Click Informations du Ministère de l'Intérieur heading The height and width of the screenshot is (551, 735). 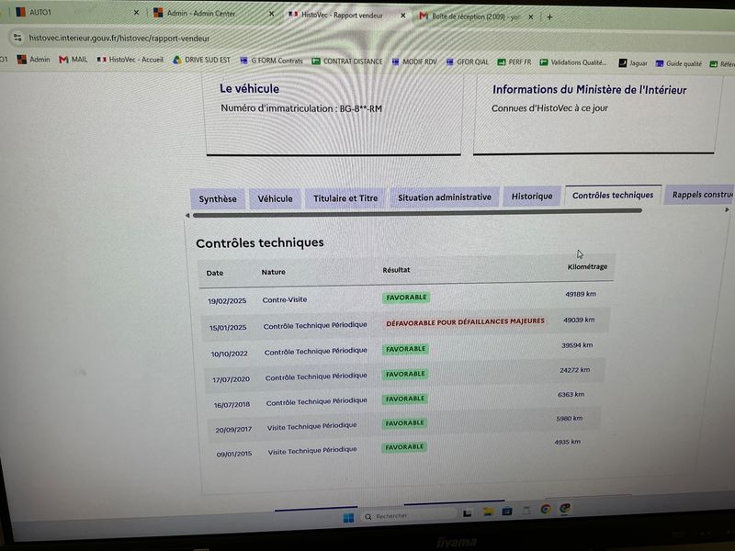click(x=589, y=90)
